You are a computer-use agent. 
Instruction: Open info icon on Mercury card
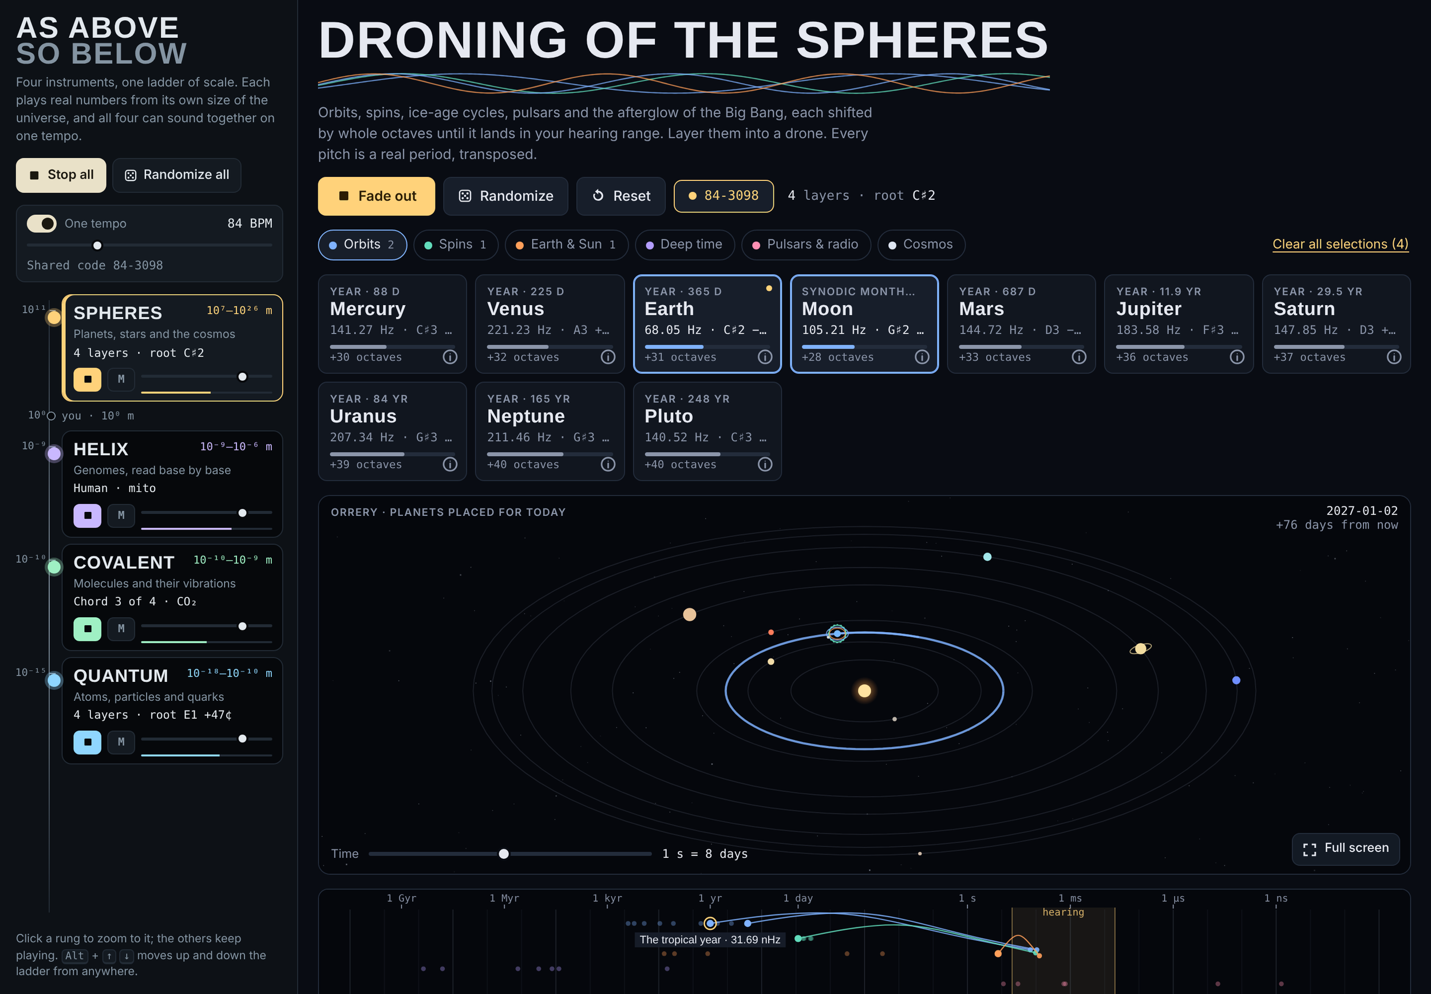[450, 357]
